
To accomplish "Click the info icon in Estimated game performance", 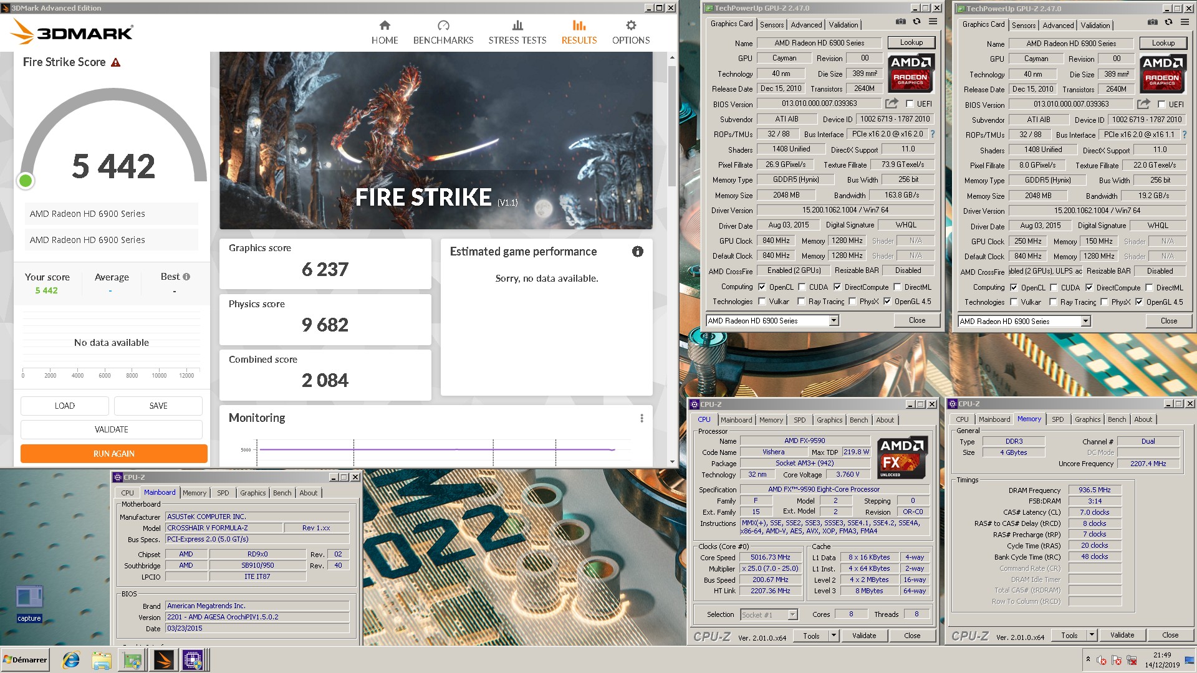I will (x=637, y=252).
